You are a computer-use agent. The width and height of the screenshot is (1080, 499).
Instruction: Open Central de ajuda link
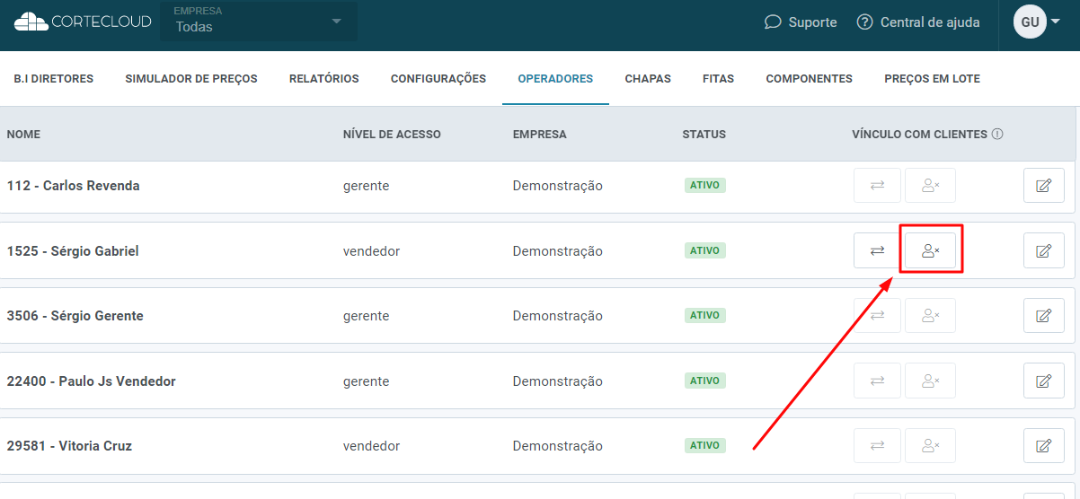pos(917,22)
